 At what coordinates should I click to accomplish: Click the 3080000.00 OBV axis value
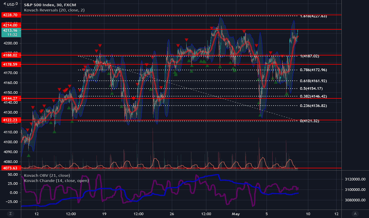pos(355,200)
